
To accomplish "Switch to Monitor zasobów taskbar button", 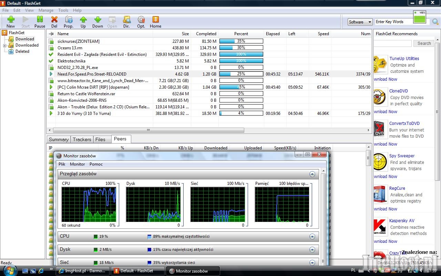I will tap(193, 271).
